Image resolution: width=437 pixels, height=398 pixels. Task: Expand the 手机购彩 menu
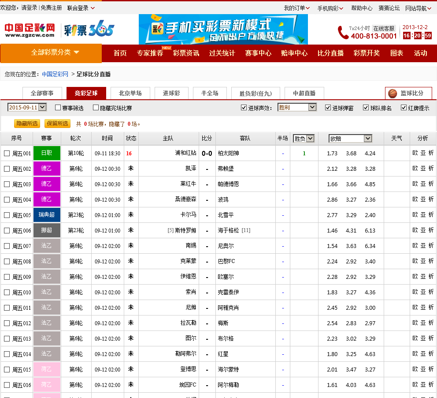330,8
